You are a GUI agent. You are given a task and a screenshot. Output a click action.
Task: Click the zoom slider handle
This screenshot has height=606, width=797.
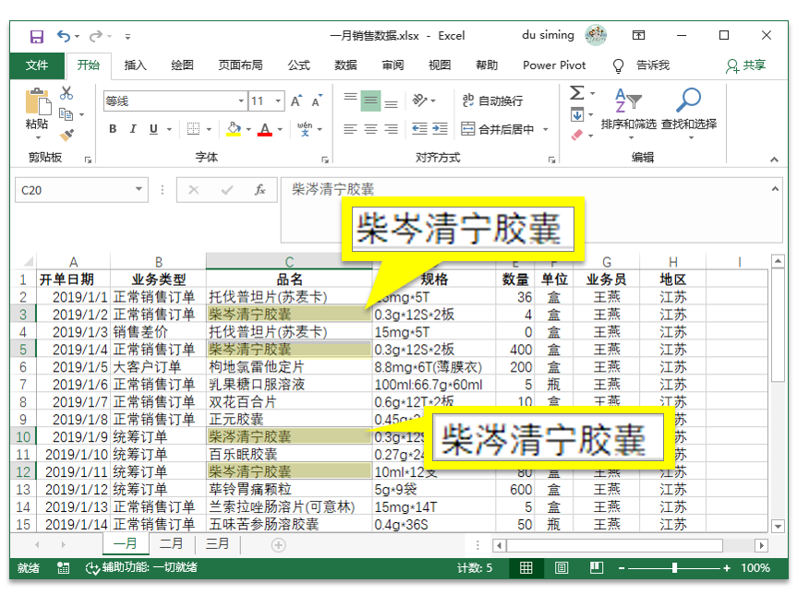tap(674, 568)
